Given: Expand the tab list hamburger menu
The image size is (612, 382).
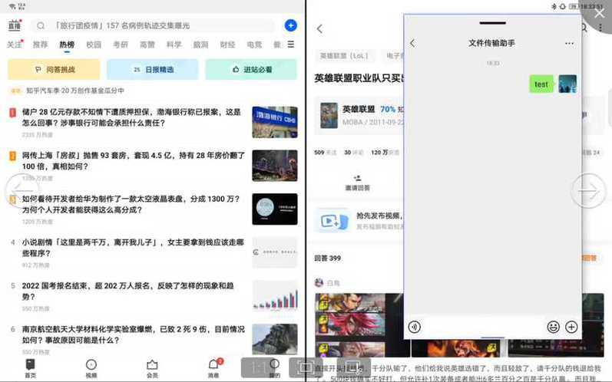Looking at the screenshot, I should (x=291, y=44).
